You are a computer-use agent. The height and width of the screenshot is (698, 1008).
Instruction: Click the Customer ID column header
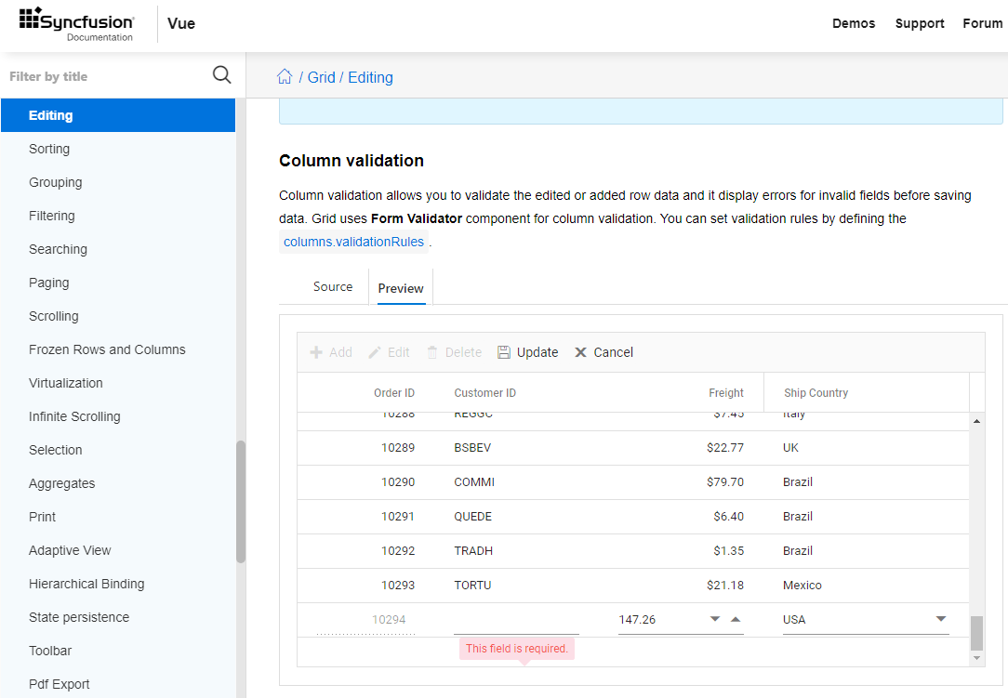click(x=484, y=392)
